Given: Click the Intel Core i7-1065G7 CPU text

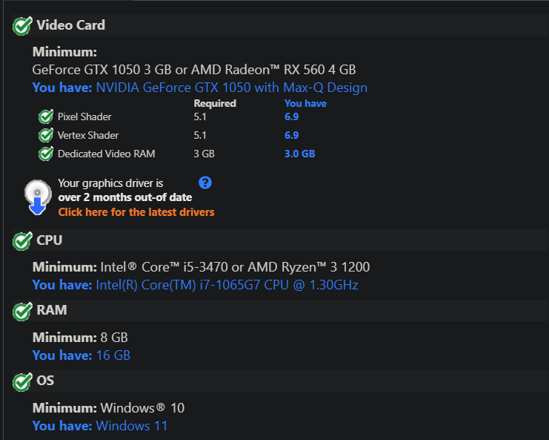Looking at the screenshot, I should click(227, 285).
